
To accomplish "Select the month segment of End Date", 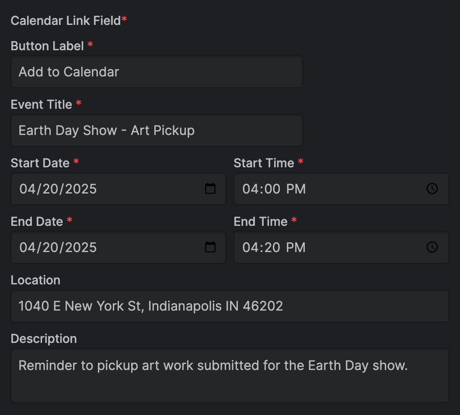I will coord(27,247).
